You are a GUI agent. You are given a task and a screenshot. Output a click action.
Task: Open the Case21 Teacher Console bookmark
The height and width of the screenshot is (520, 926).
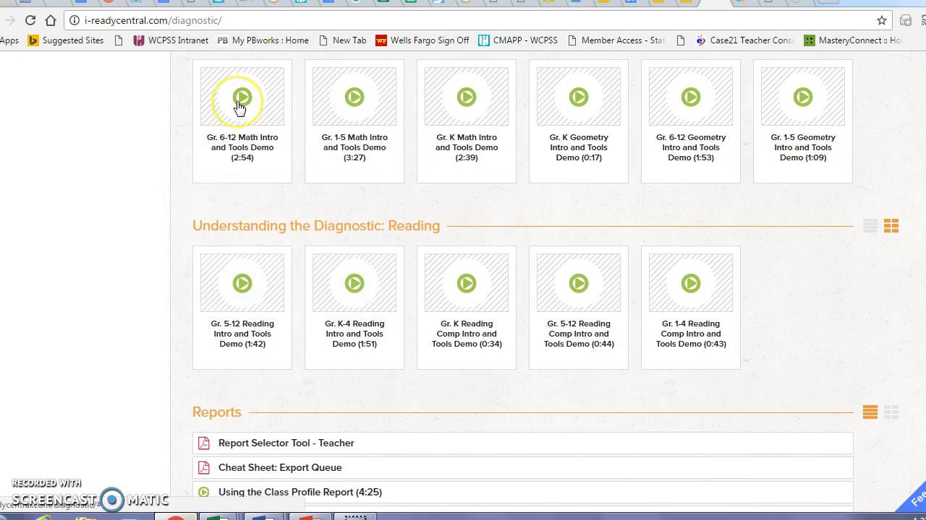[744, 40]
